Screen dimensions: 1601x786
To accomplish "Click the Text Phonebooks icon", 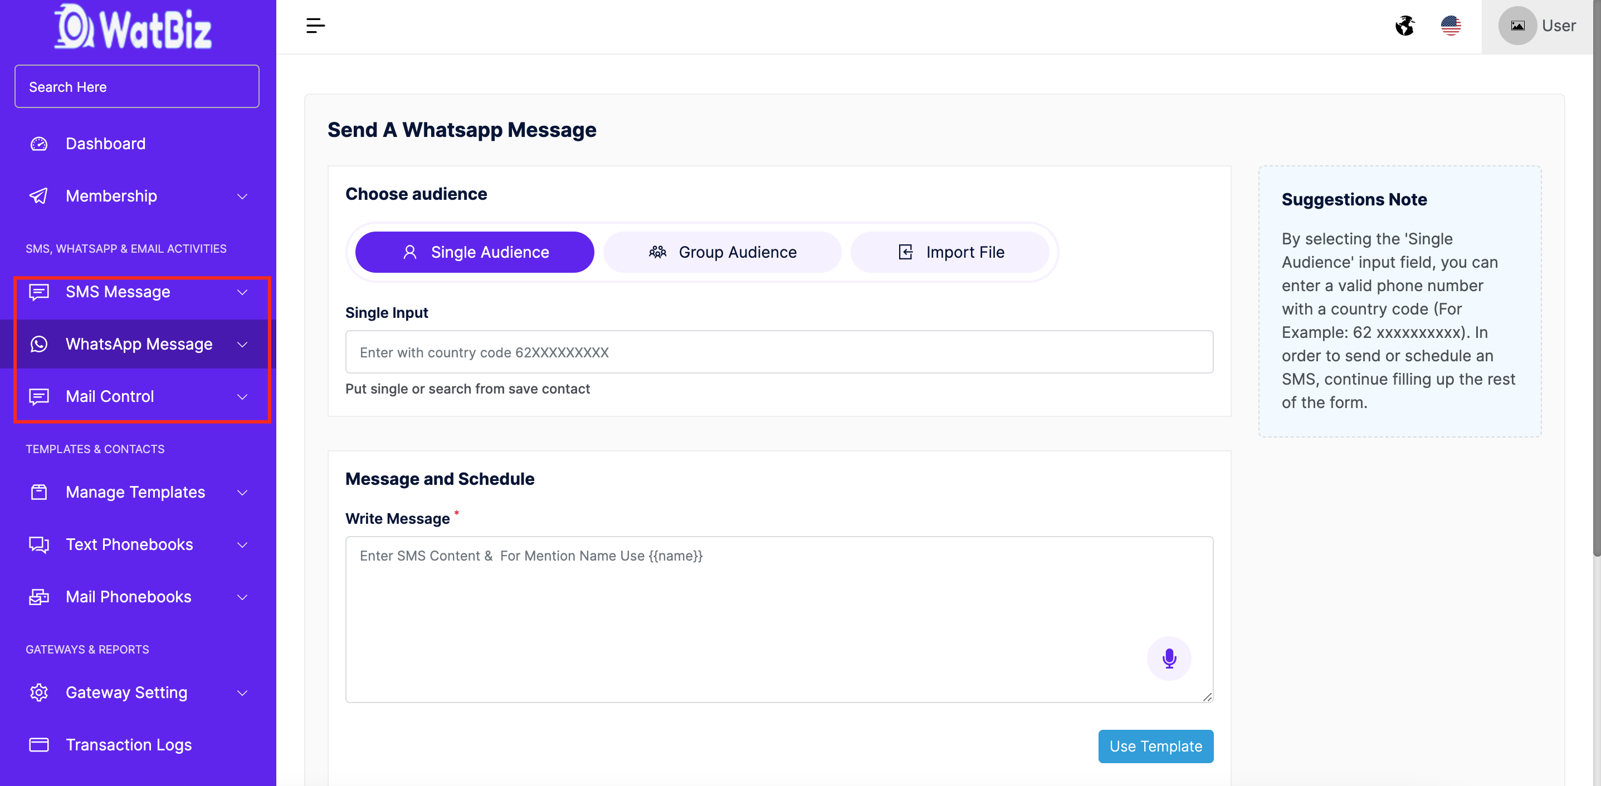I will (39, 544).
